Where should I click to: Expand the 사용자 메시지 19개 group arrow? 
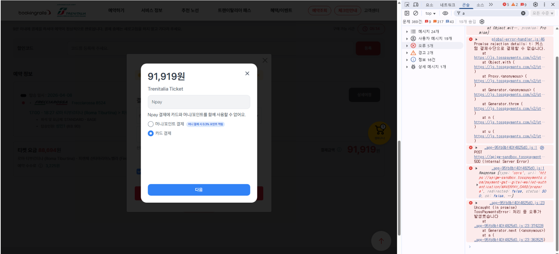pyautogui.click(x=407, y=38)
